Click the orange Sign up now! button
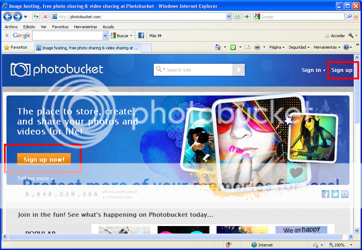This screenshot has width=362, height=250. click(x=44, y=160)
